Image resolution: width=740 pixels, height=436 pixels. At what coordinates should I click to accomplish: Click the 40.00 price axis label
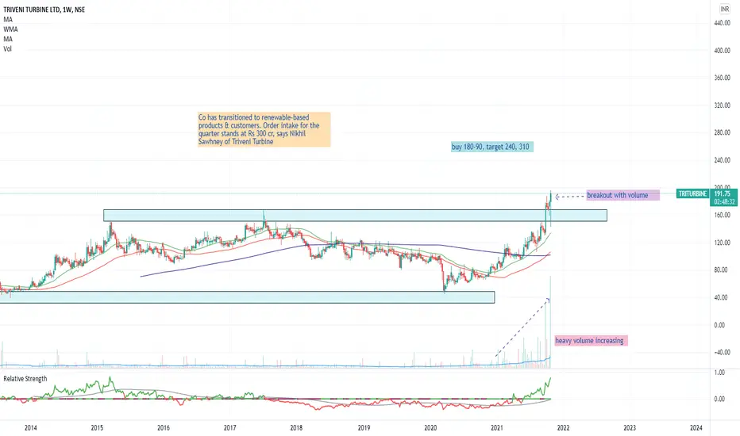coord(721,297)
